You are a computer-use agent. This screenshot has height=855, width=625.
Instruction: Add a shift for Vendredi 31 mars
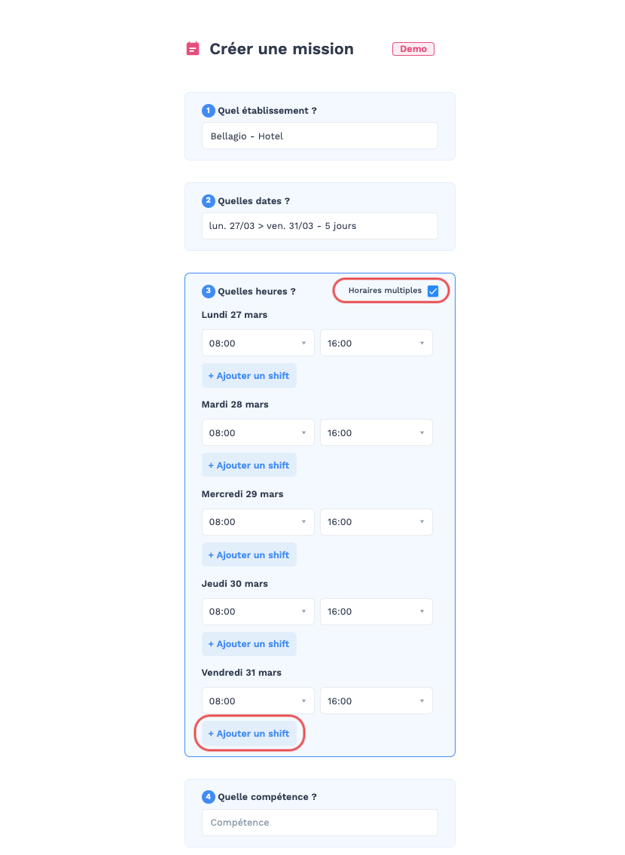[249, 734]
